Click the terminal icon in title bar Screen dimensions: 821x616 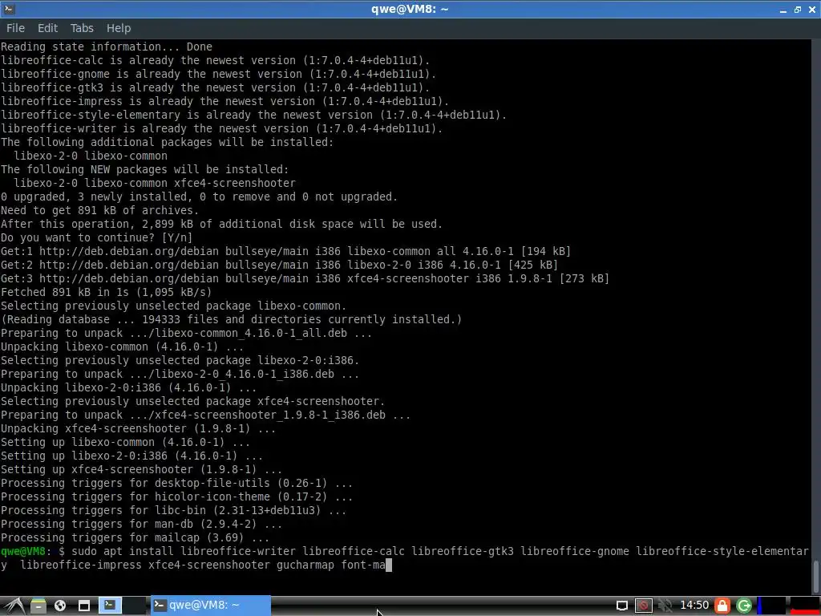(x=8, y=9)
